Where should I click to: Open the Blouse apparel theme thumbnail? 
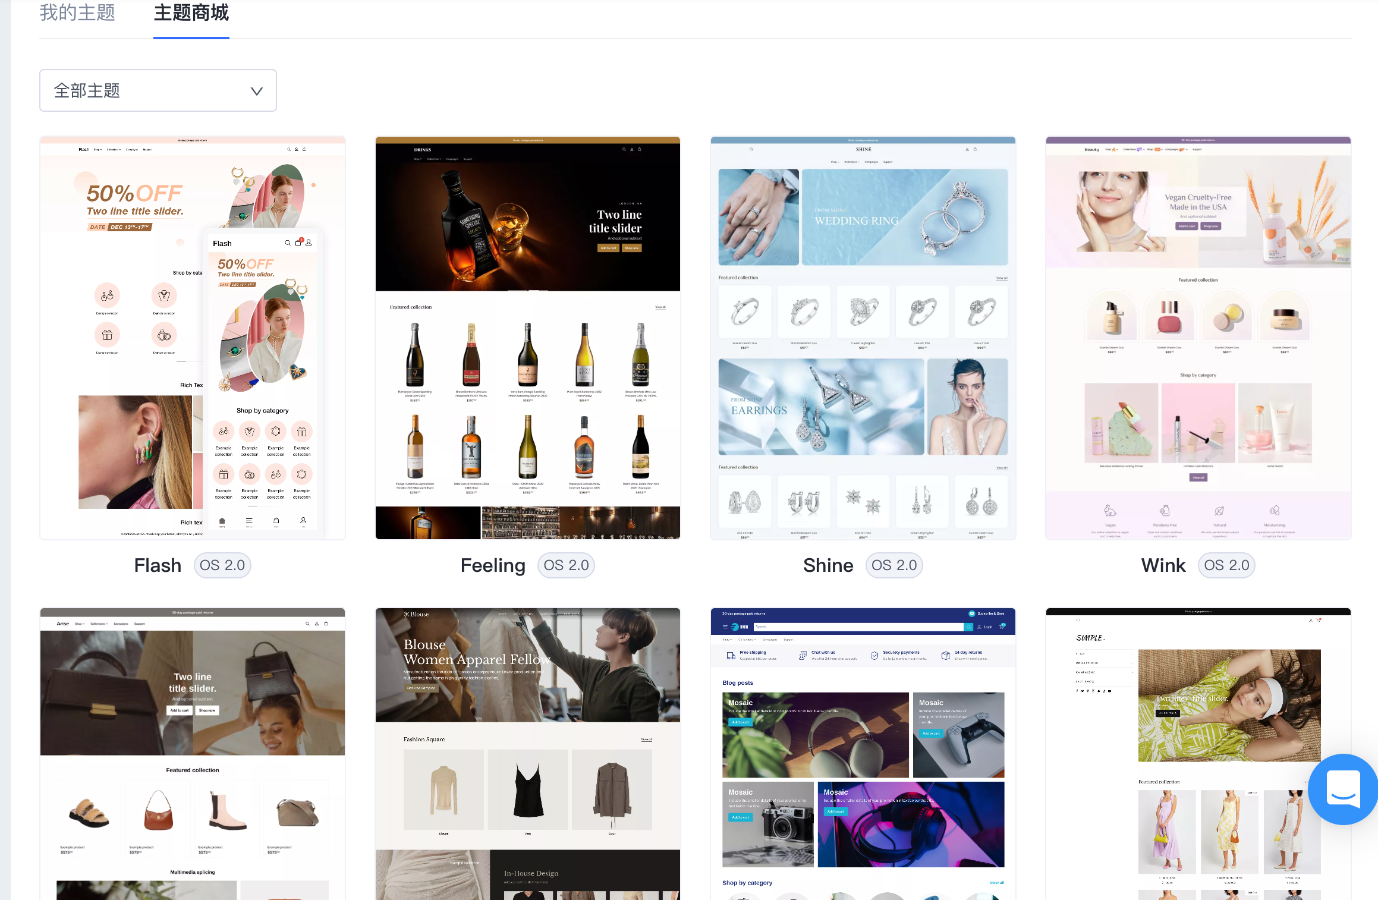[527, 754]
